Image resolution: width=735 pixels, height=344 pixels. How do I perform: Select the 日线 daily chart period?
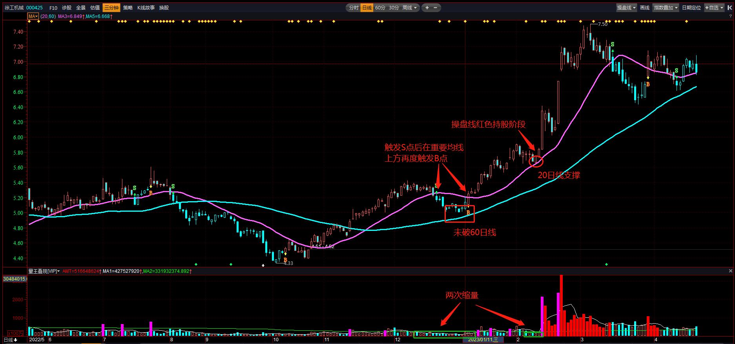click(x=367, y=7)
